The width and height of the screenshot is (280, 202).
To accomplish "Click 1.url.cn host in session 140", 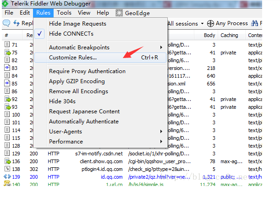I will pyautogui.click(x=114, y=184).
